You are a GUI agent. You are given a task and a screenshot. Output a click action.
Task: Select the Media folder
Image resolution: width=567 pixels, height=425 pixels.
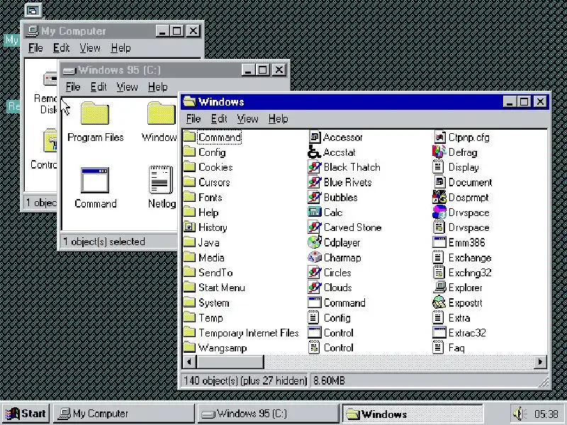coord(189,257)
